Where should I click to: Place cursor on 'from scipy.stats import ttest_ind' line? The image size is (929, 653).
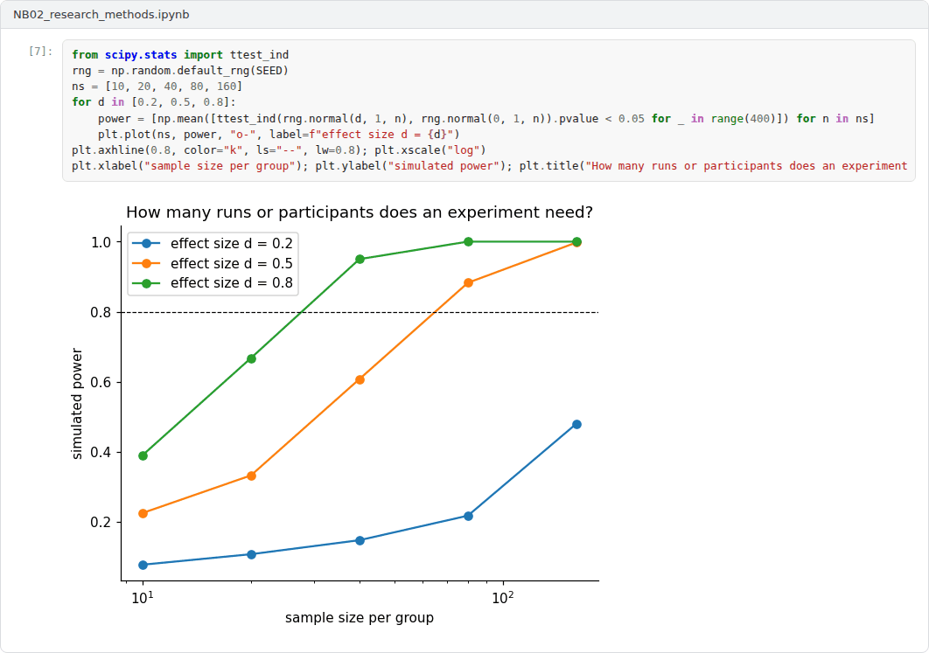tap(180, 55)
